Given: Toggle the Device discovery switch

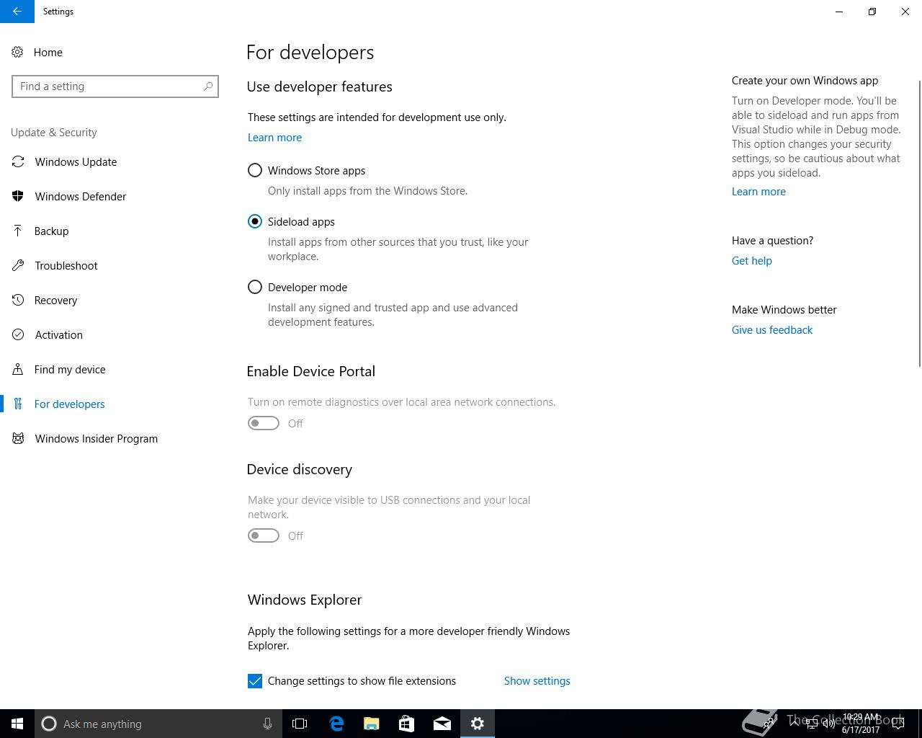Looking at the screenshot, I should 264,535.
